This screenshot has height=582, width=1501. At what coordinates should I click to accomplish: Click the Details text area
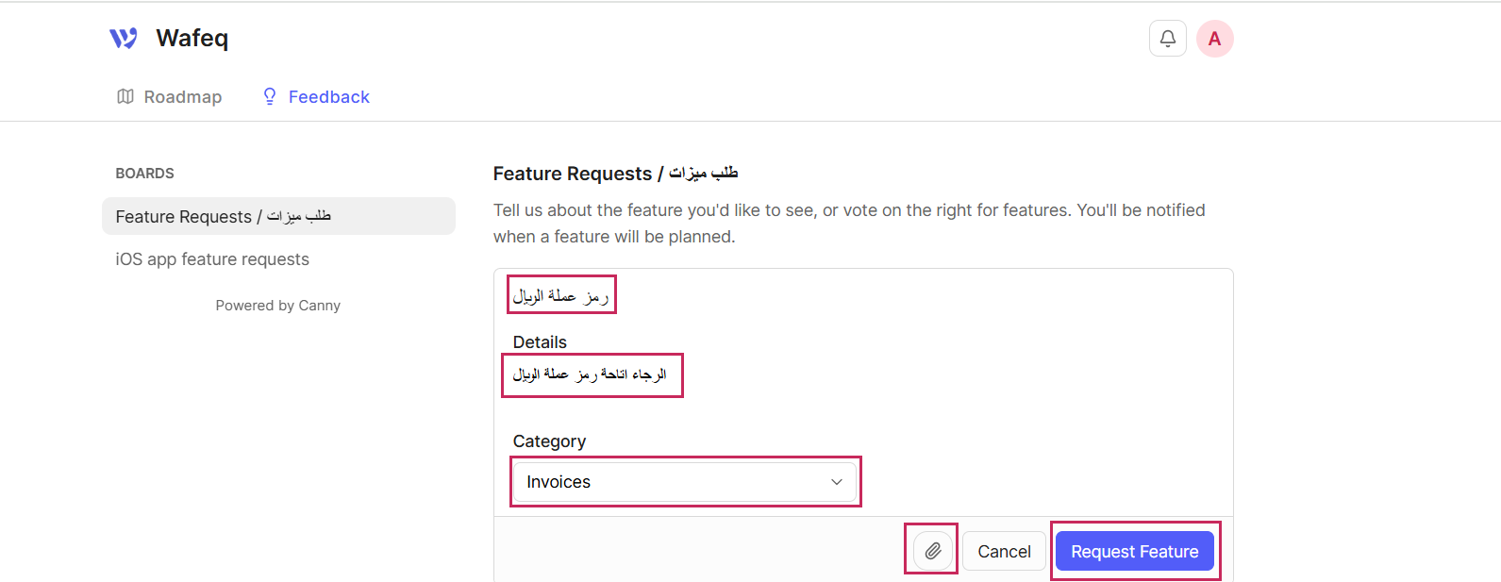[x=592, y=374]
